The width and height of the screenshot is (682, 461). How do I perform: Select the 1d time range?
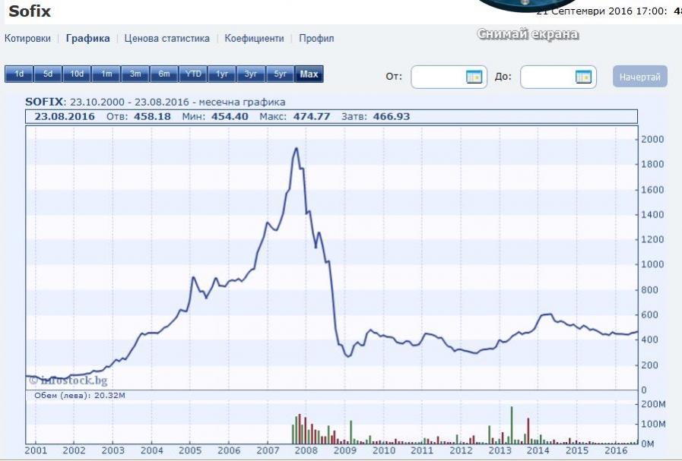(x=19, y=74)
